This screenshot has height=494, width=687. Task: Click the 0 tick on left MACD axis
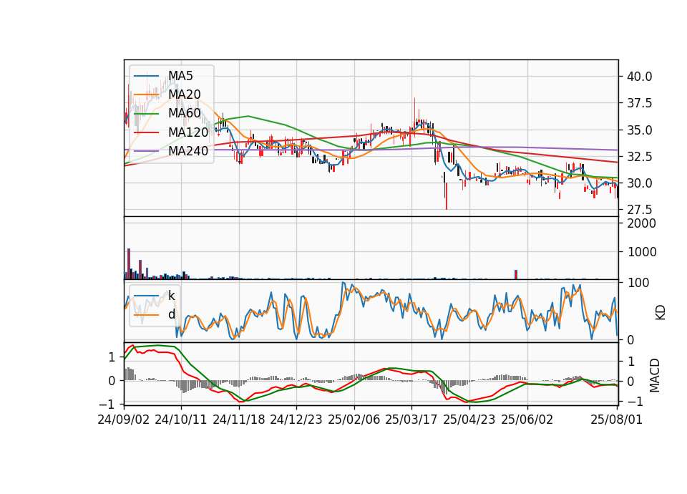pos(112,380)
